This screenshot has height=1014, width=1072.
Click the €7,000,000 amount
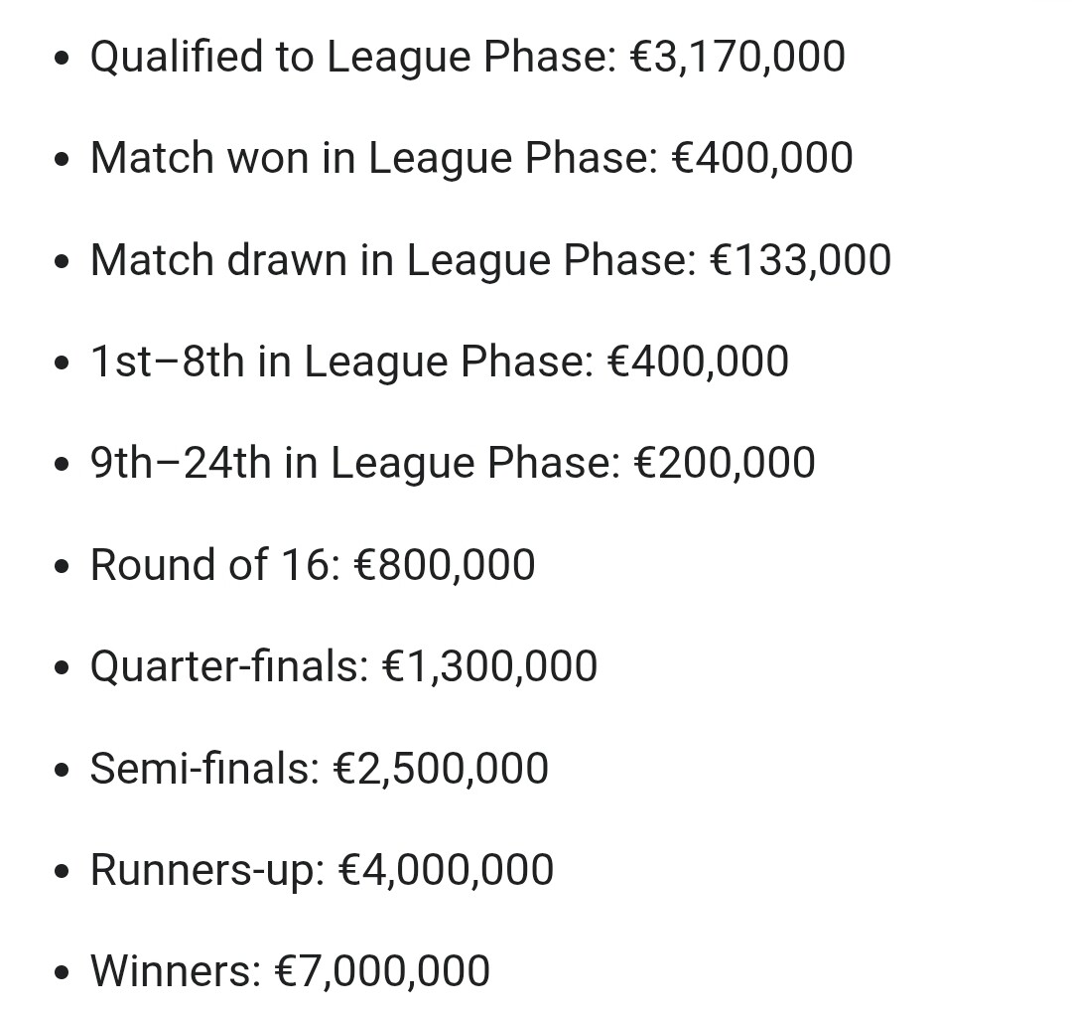coord(382,971)
